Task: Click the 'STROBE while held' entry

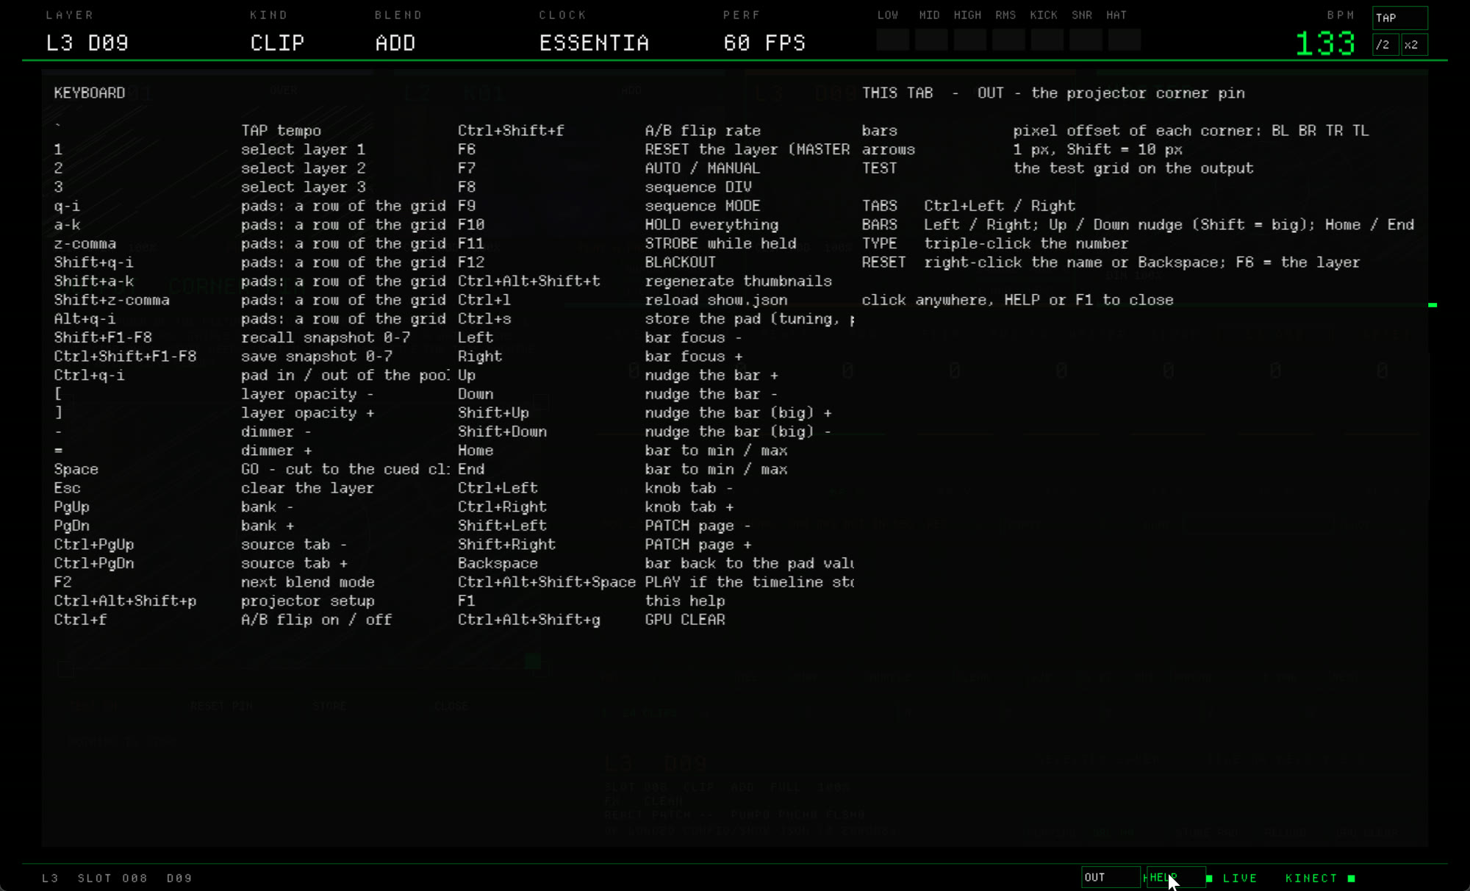Action: (720, 243)
